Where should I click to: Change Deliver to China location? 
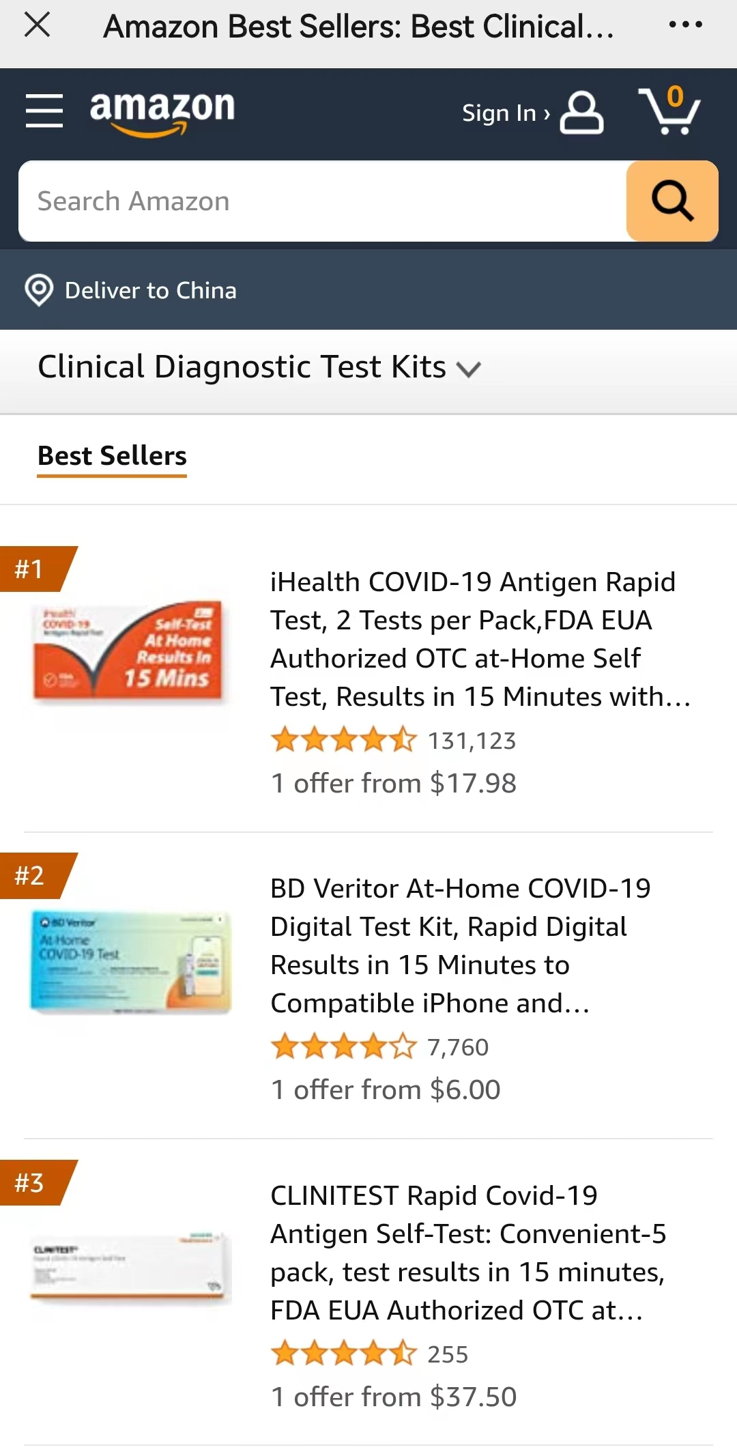pyautogui.click(x=150, y=291)
